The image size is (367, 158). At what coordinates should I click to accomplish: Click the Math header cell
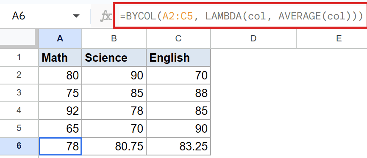[60, 57]
